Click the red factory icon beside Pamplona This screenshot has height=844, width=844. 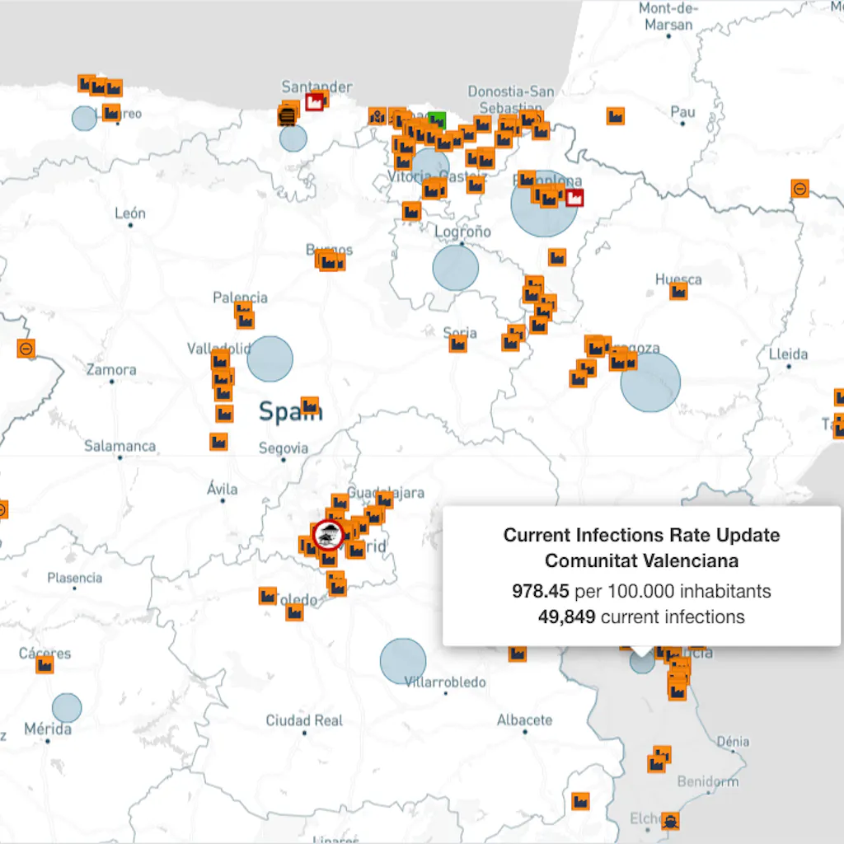574,196
